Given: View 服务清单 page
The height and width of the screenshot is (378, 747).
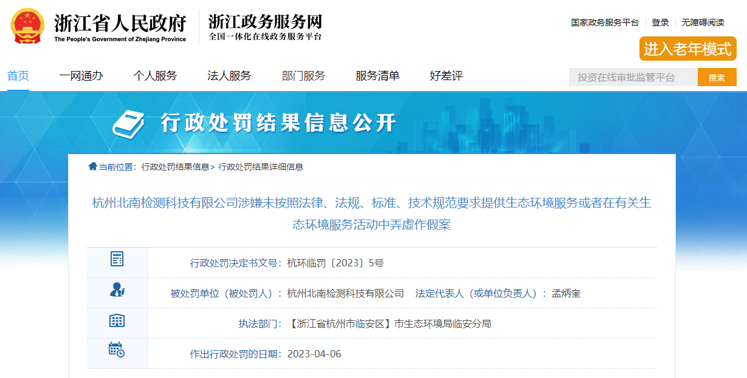Looking at the screenshot, I should [377, 76].
